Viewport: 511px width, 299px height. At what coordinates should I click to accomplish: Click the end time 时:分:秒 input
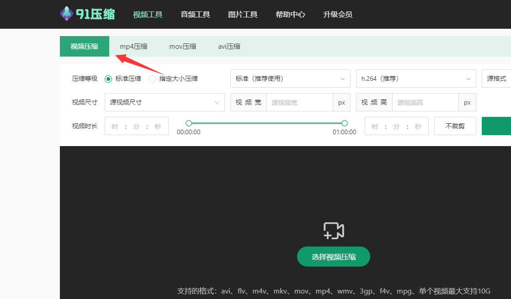coord(397,126)
